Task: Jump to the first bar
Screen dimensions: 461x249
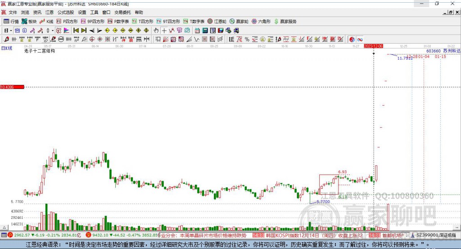Action: pyautogui.click(x=76, y=31)
